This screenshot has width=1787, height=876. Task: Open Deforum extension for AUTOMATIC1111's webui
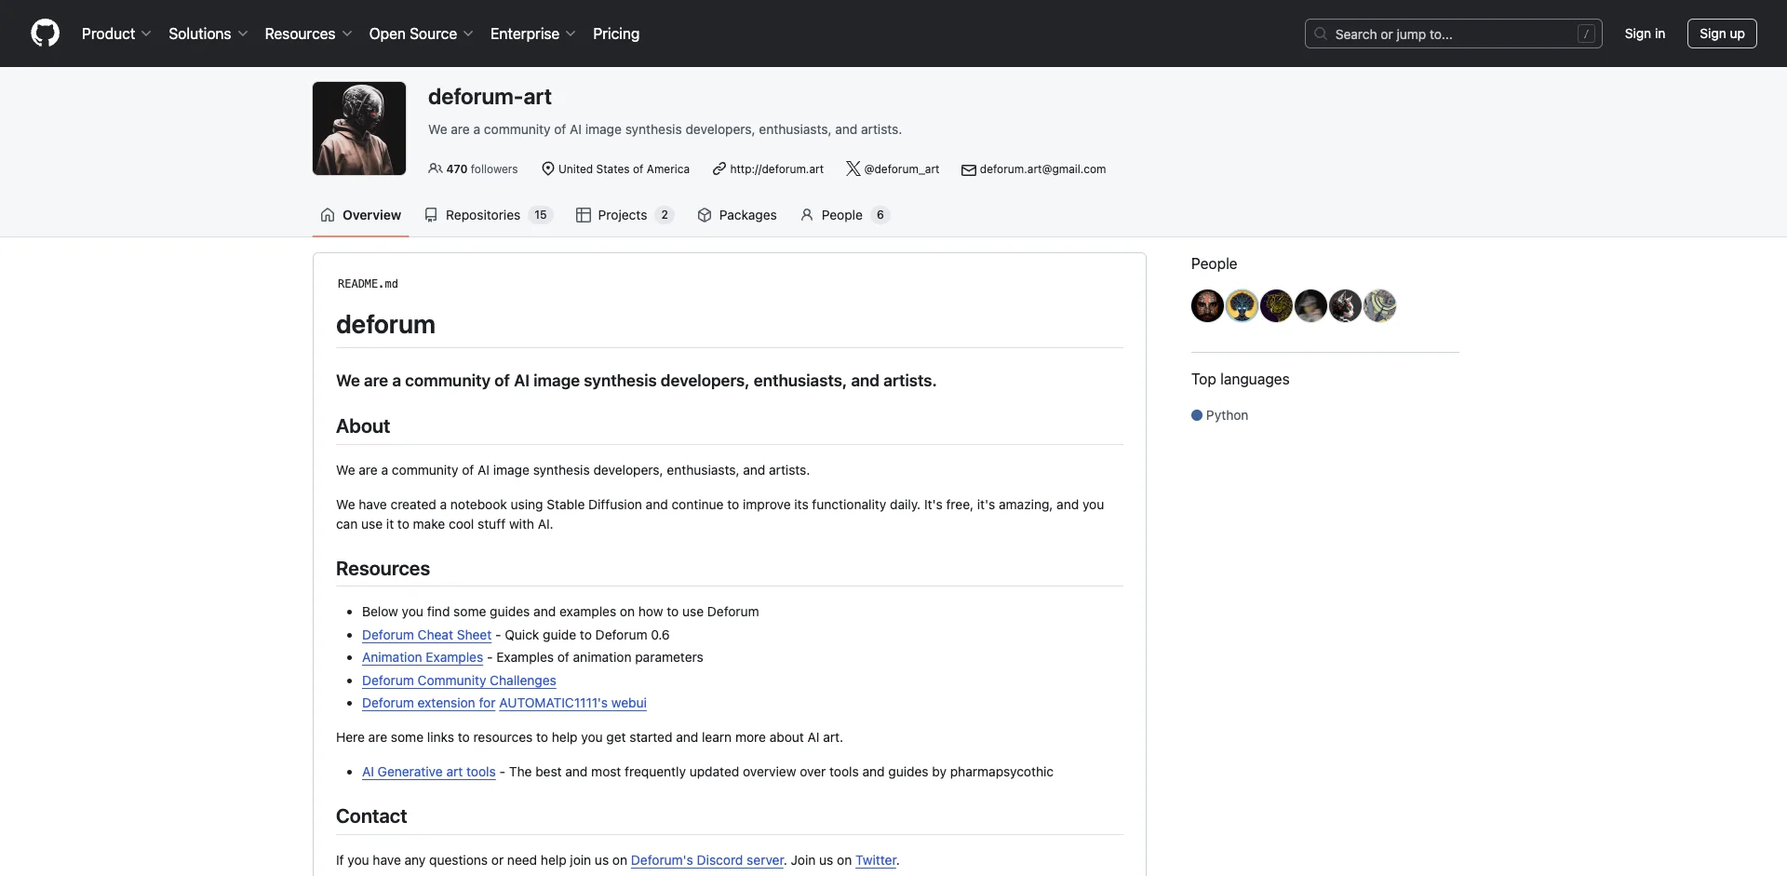(504, 703)
